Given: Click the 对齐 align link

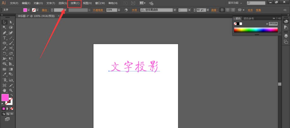Looking at the screenshot, I should 250,10.
